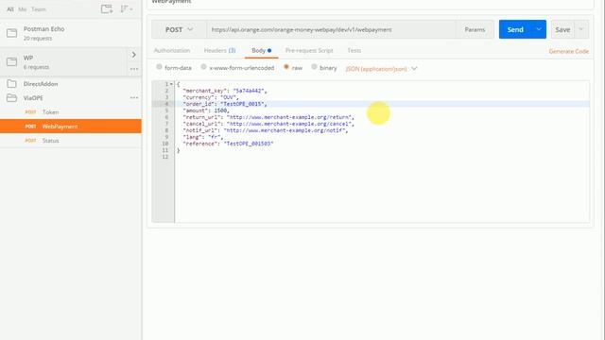
Task: Open the WebPayment POST request
Action: (71, 127)
